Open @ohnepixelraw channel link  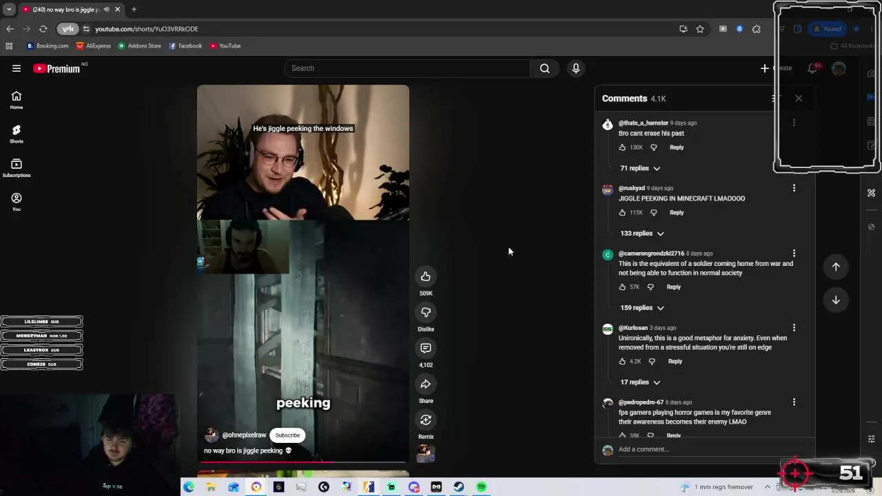coord(244,435)
